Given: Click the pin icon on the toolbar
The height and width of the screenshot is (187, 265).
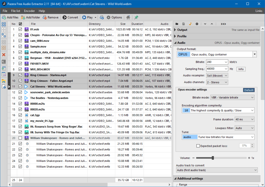Looking at the screenshot, I should click(136, 17).
